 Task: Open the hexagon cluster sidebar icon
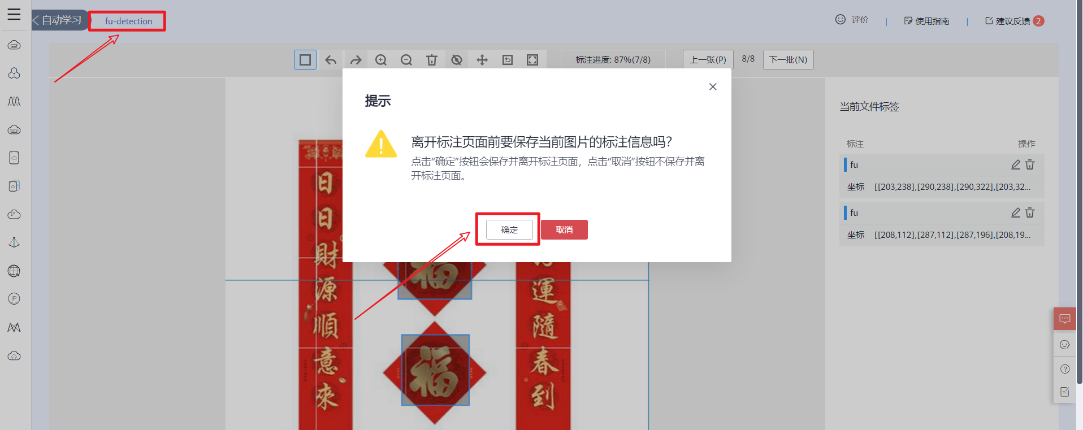coord(14,73)
